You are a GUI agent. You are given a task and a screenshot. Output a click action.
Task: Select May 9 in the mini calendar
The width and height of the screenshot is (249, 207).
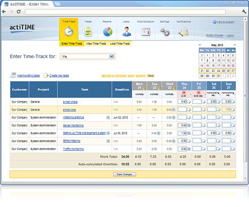click(213, 60)
